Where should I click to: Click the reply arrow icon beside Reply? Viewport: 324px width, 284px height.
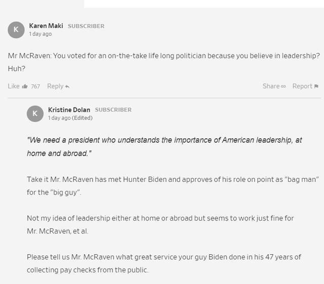pyautogui.click(x=67, y=86)
